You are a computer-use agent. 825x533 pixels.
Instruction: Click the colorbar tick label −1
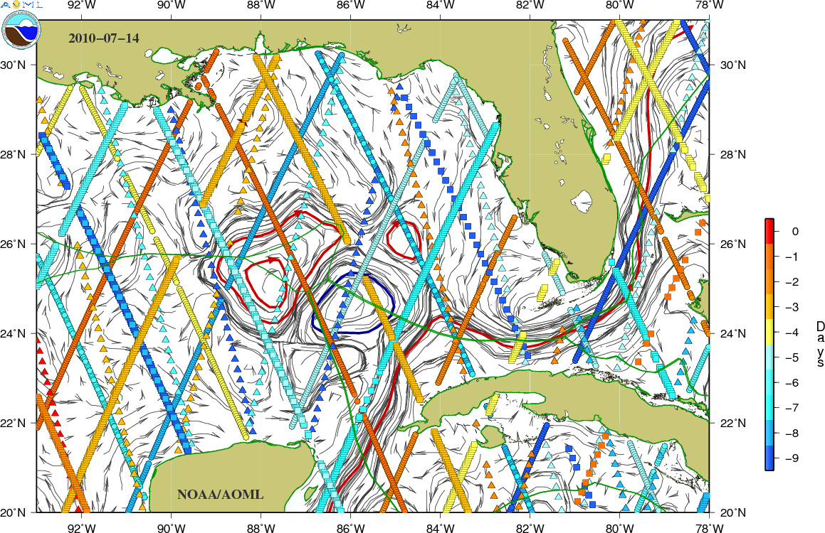pyautogui.click(x=792, y=257)
